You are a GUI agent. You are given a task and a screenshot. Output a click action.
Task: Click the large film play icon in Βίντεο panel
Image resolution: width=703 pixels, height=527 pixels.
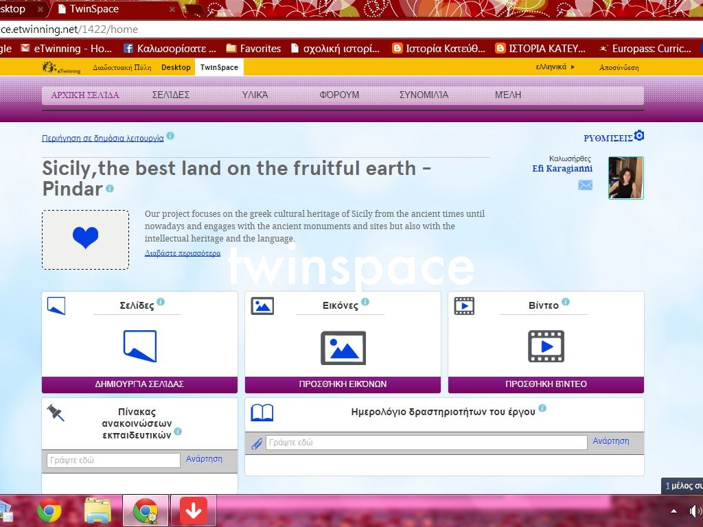(546, 347)
